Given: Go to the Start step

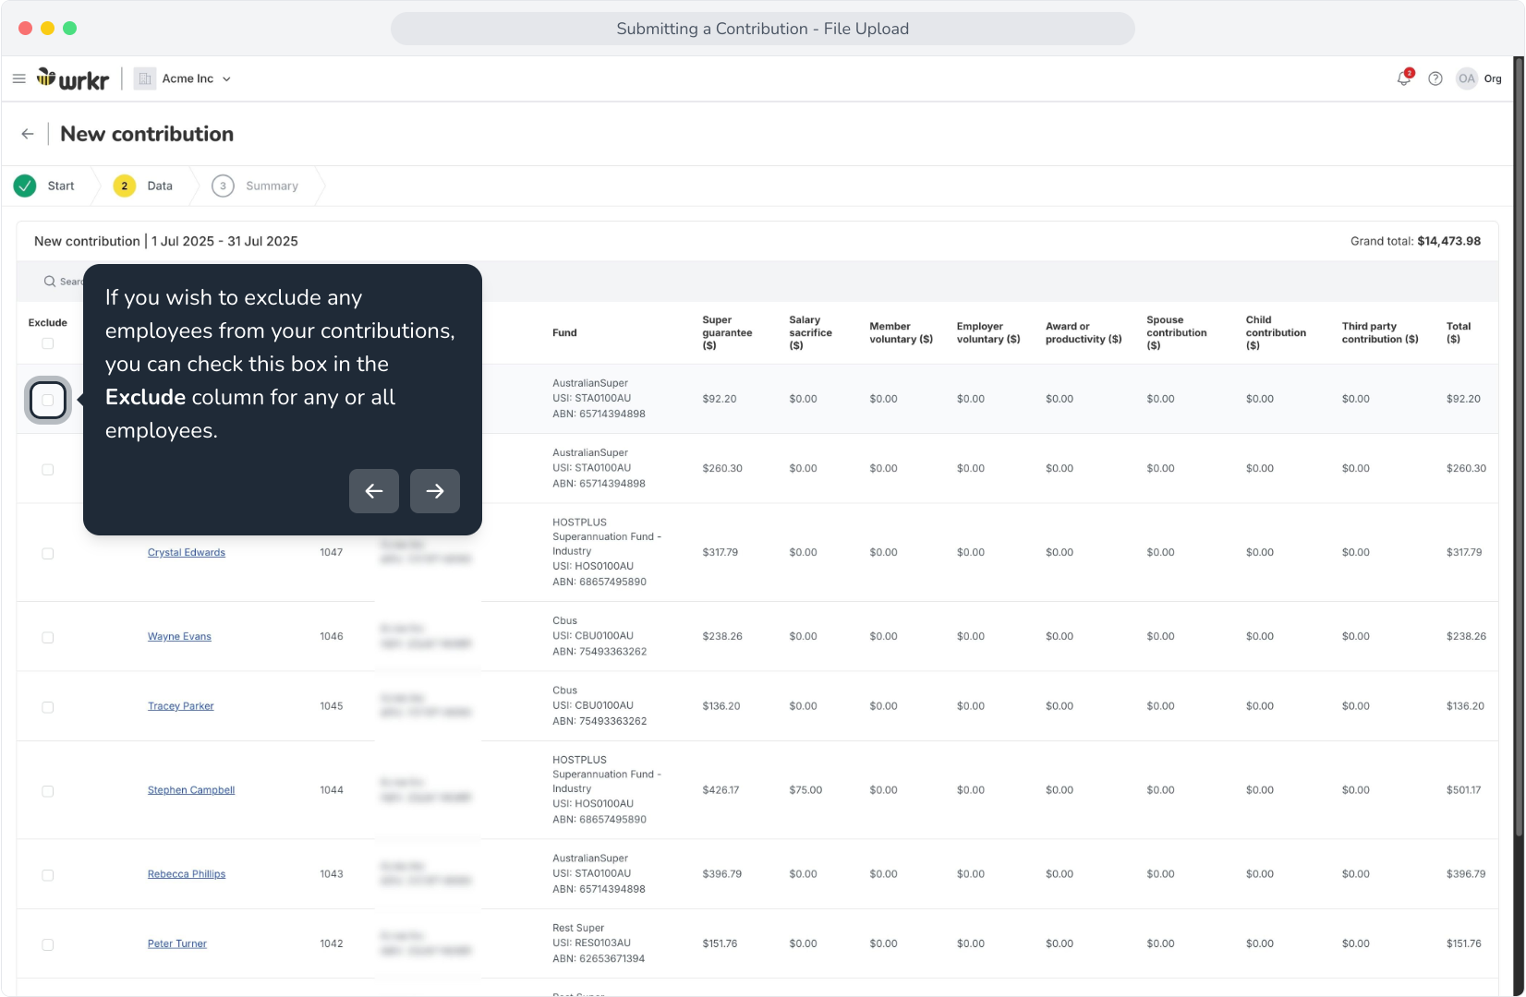Looking at the screenshot, I should [45, 186].
